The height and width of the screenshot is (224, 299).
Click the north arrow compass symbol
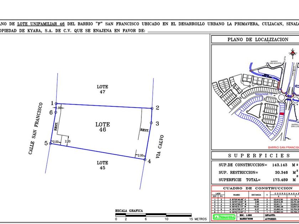293,53
